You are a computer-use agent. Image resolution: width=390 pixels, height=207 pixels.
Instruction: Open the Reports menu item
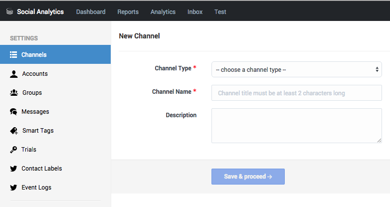point(128,11)
